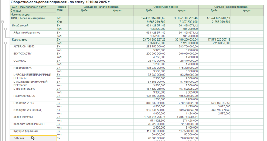Click Кормозавод quantity credit 7 120 000,000
Image resolution: width=267 pixels, height=141 pixels.
pyautogui.click(x=189, y=43)
